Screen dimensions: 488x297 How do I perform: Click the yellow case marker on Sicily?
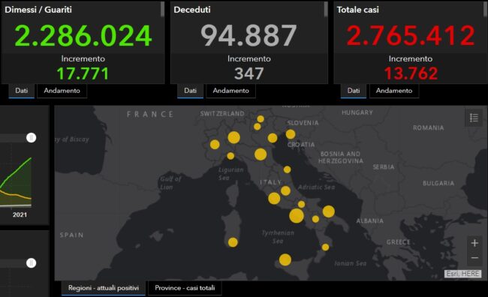(285, 259)
